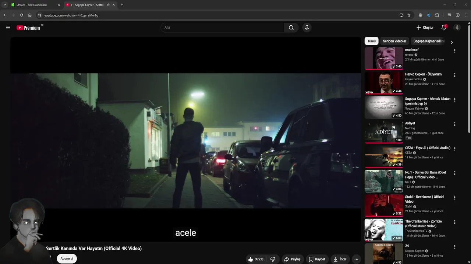Open the media control toolbar icon

tap(449, 15)
